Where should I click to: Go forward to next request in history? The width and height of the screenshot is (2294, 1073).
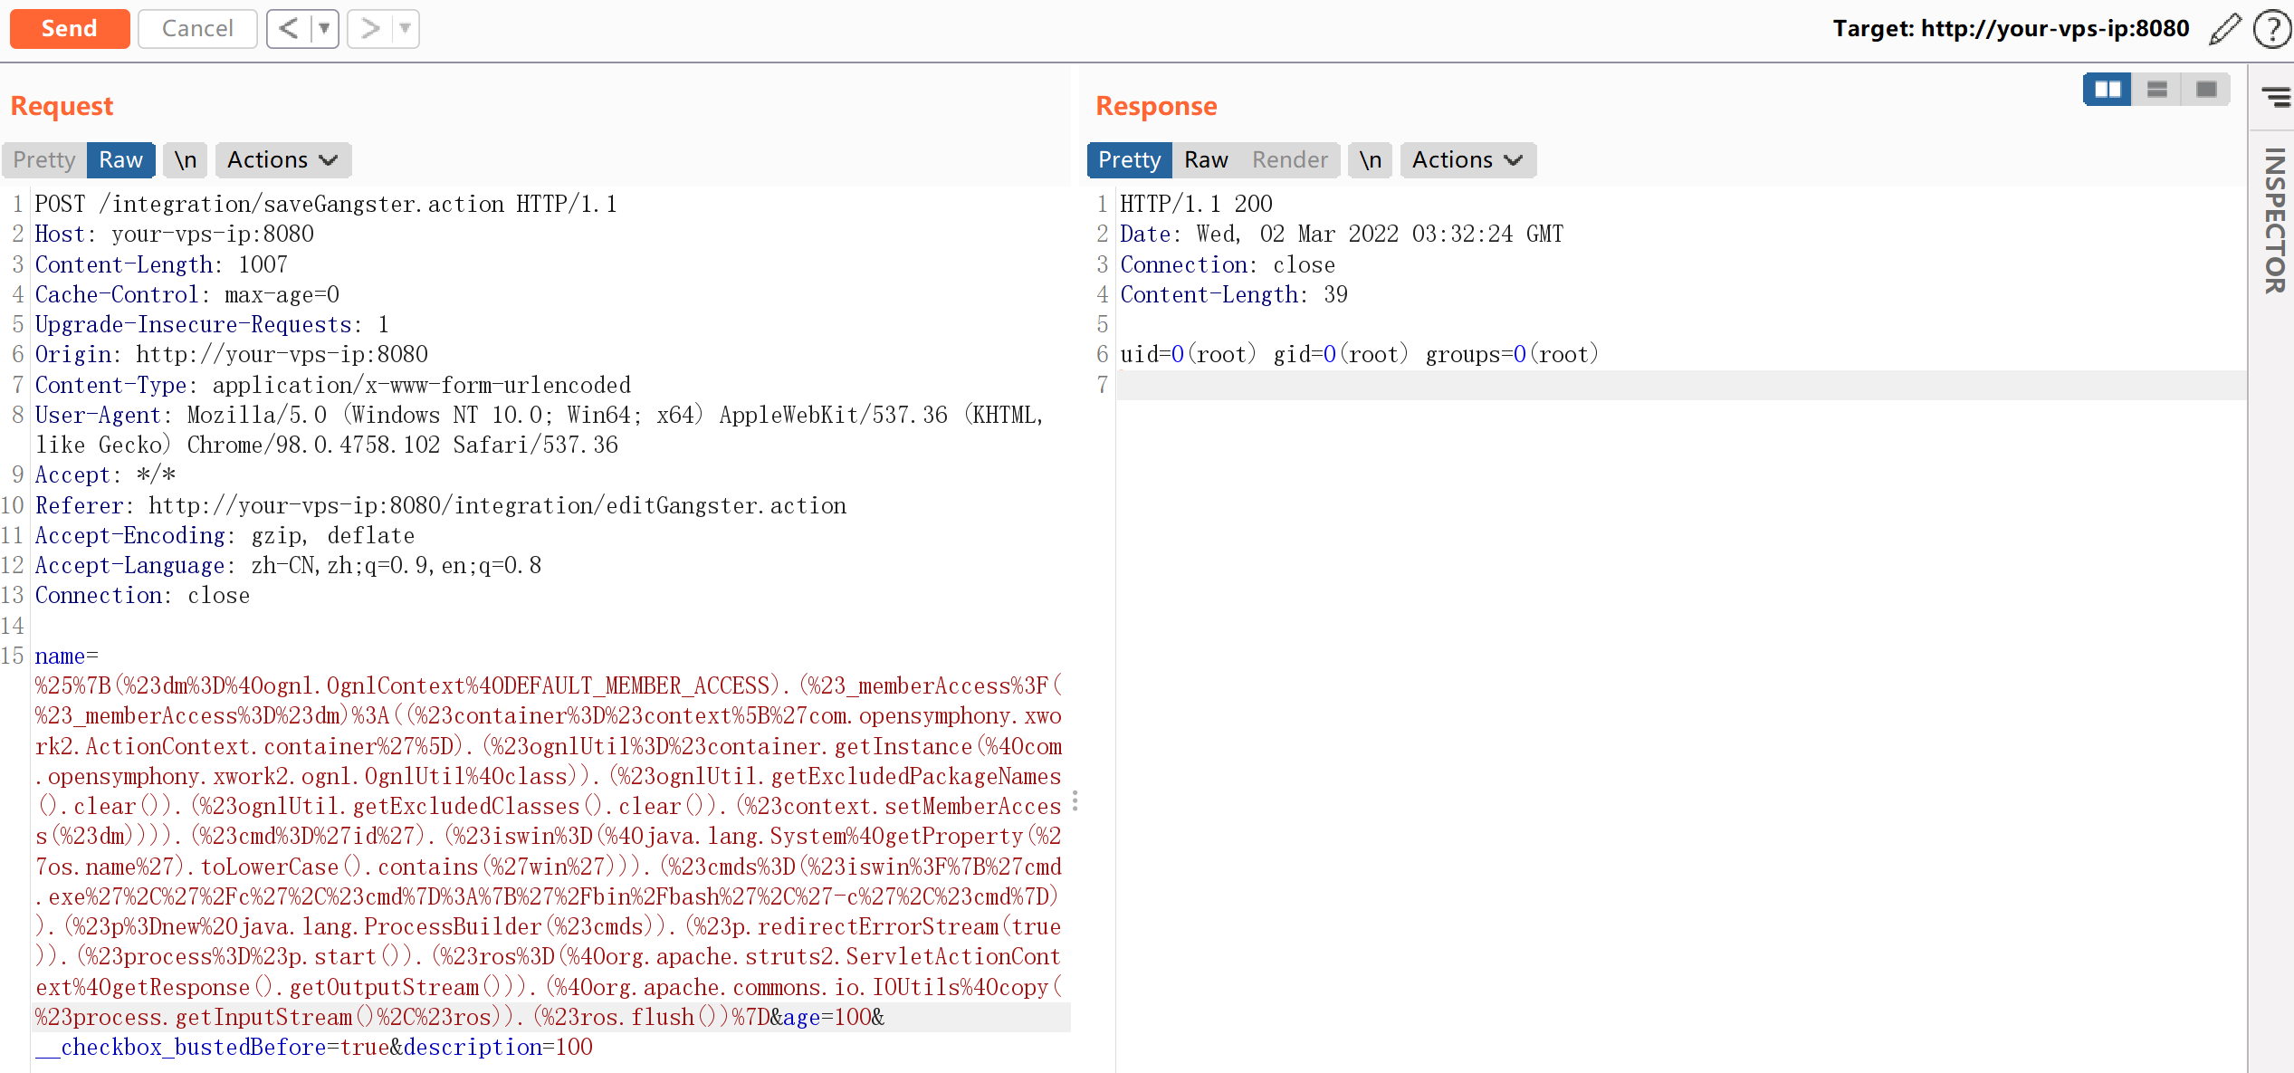[370, 29]
